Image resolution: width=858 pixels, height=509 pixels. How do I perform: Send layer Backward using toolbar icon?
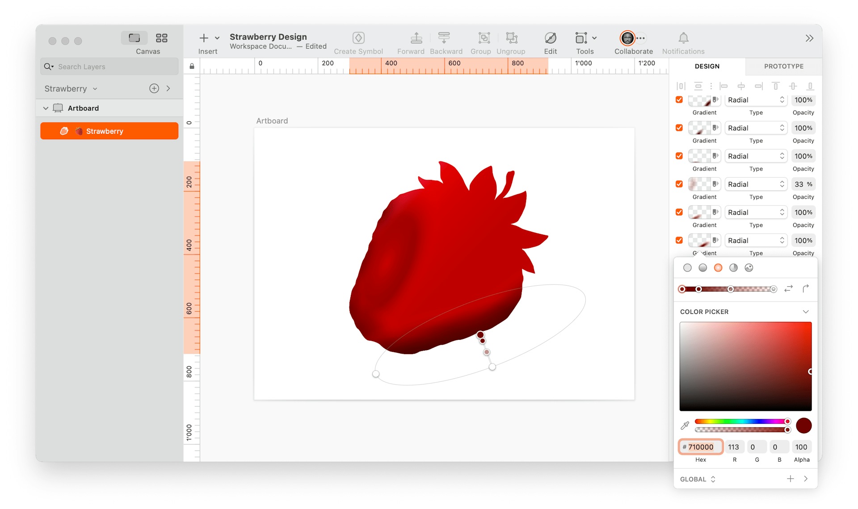tap(444, 38)
